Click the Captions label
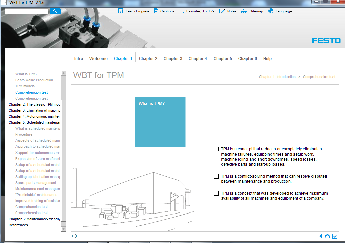 click(167, 11)
